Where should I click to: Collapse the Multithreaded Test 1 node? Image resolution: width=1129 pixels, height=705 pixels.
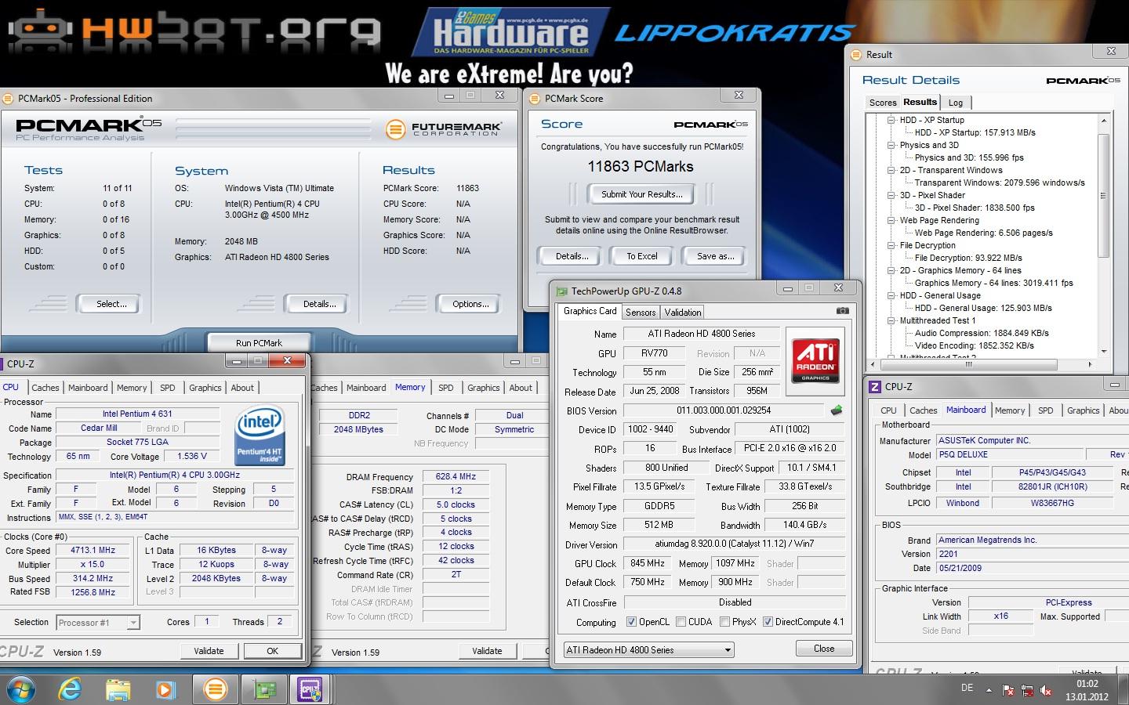click(x=891, y=320)
